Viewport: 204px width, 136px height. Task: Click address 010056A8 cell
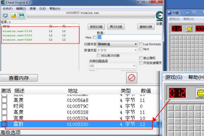coord(78,100)
